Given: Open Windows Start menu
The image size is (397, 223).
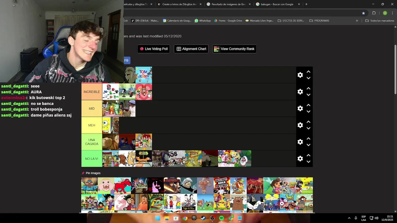Looking at the screenshot, I should coord(158,218).
